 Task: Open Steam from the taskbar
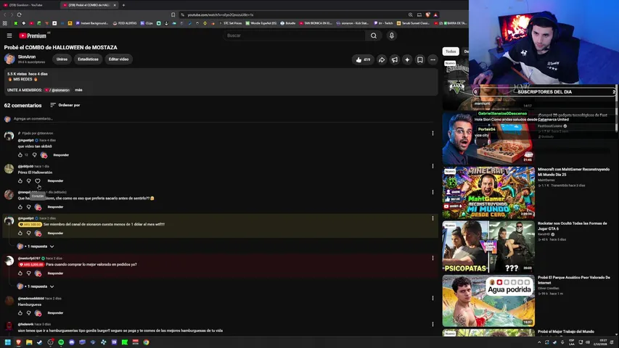pyautogui.click(x=39, y=342)
